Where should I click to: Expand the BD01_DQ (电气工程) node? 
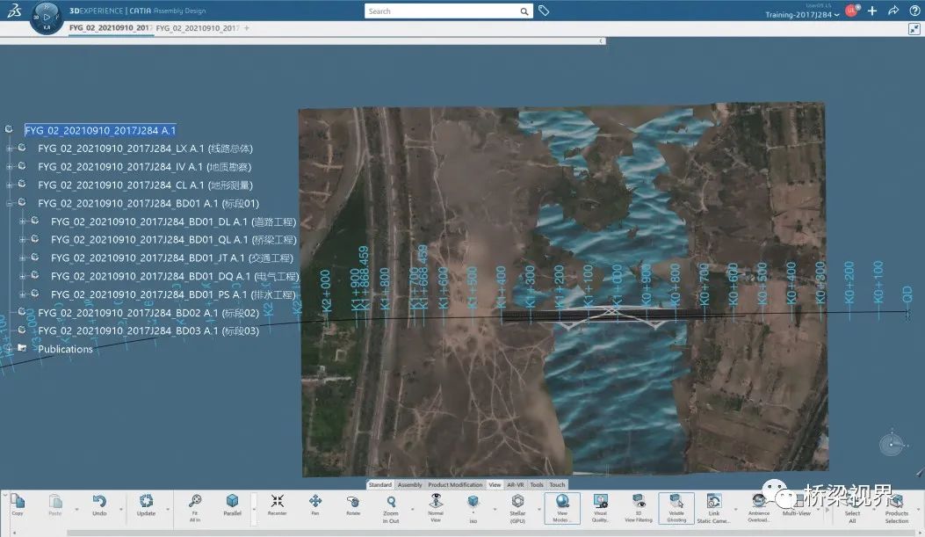23,276
